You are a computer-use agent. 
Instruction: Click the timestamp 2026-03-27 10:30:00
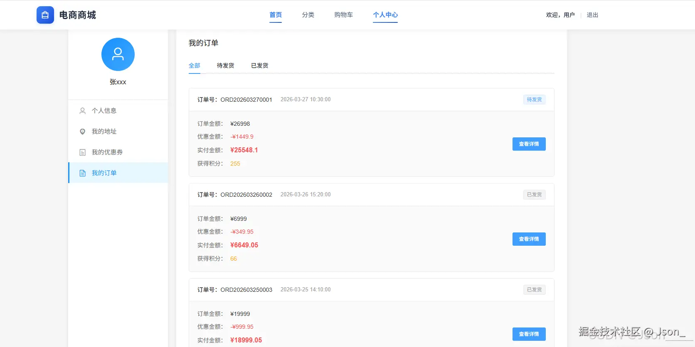click(x=306, y=100)
